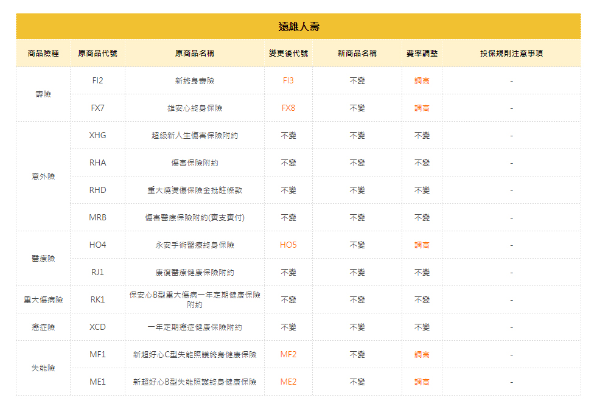The image size is (597, 409).
Task: Select the 原商品名稱 column header
Action: point(195,54)
